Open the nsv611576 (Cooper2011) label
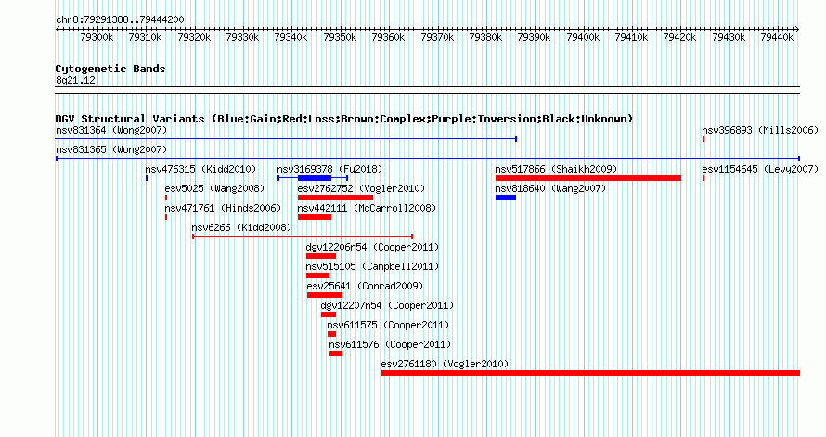 tap(391, 344)
